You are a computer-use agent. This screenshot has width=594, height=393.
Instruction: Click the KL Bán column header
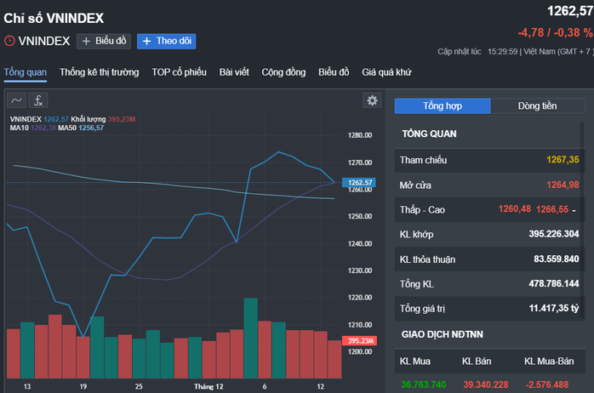coord(477,362)
